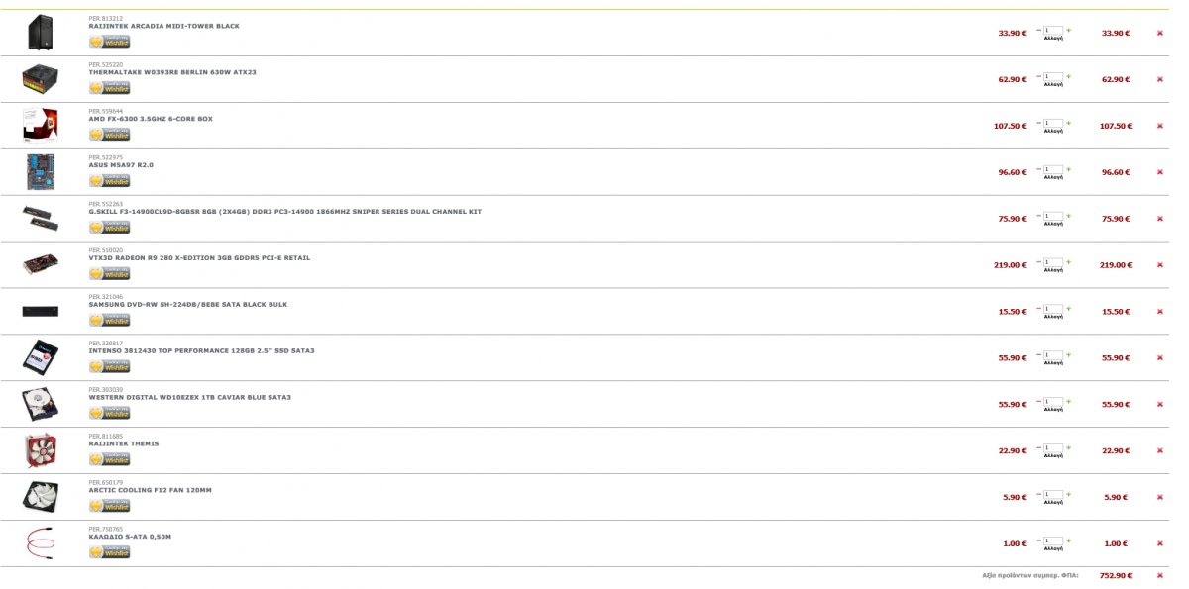Click red X beside 752.90 € total

click(1160, 575)
